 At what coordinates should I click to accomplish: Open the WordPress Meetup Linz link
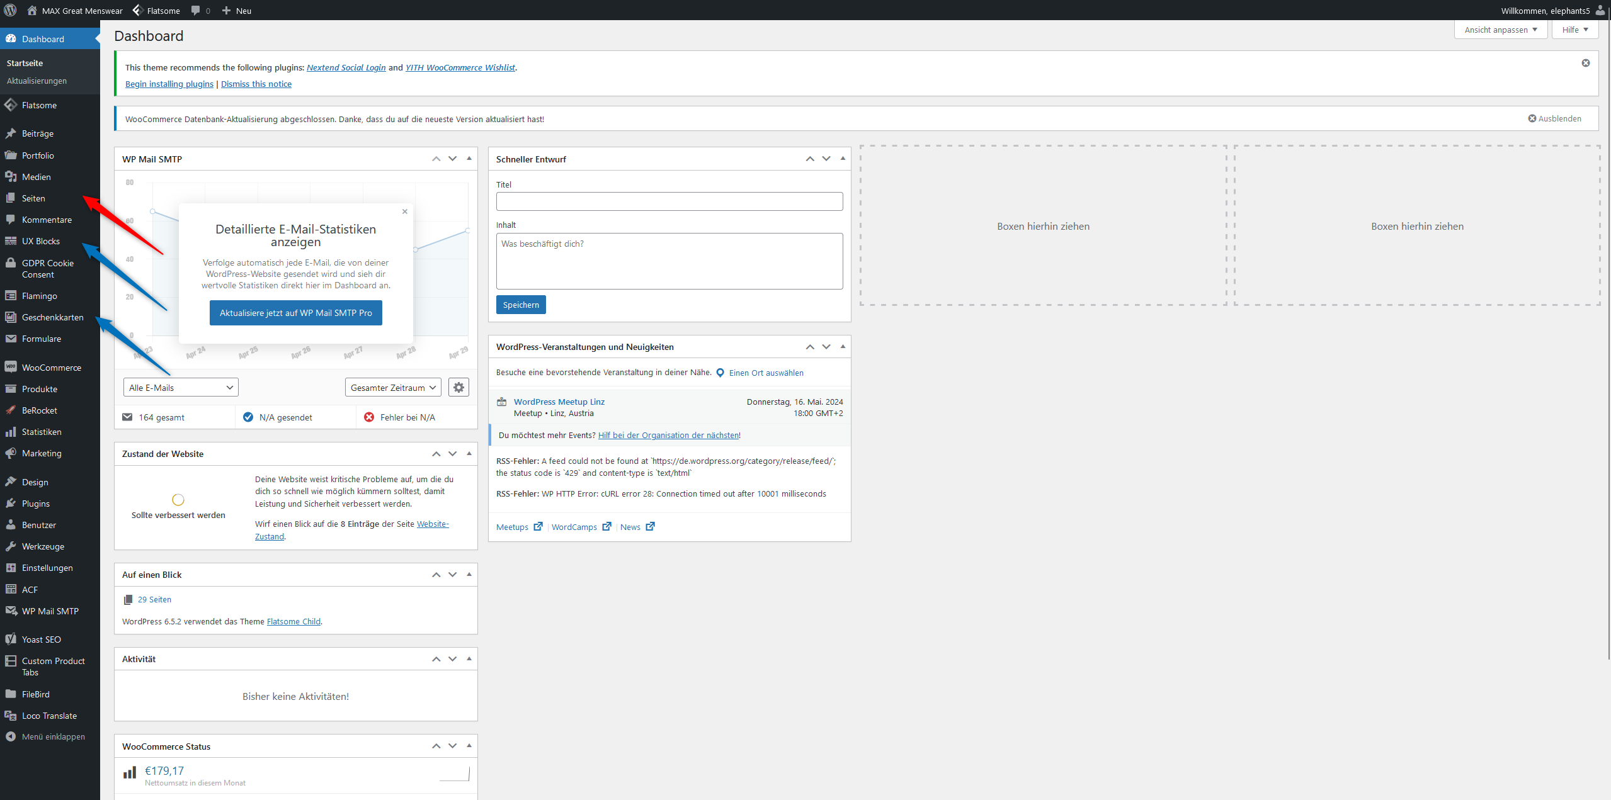pyautogui.click(x=559, y=402)
